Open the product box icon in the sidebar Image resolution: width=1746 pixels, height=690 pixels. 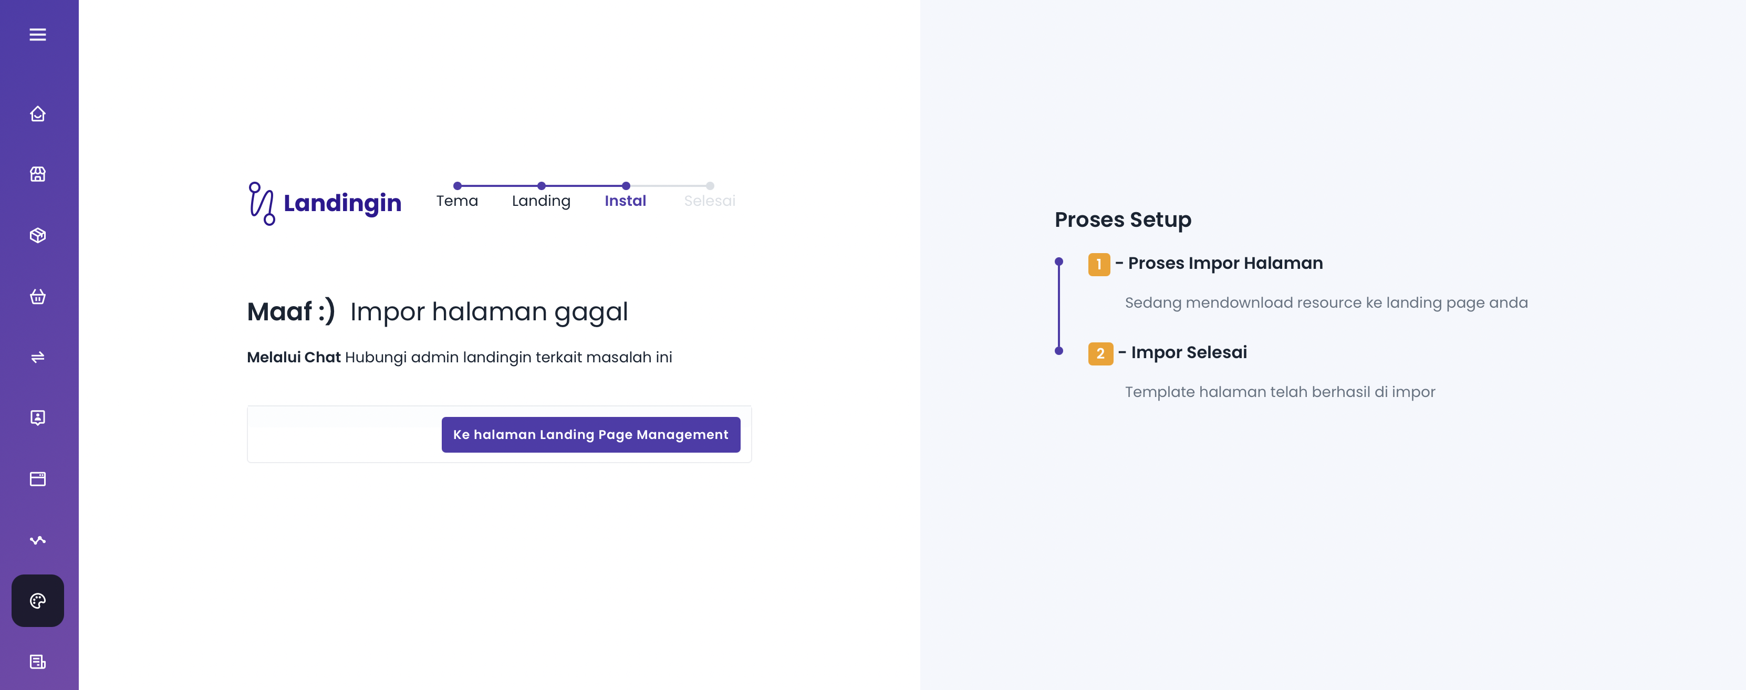(38, 235)
